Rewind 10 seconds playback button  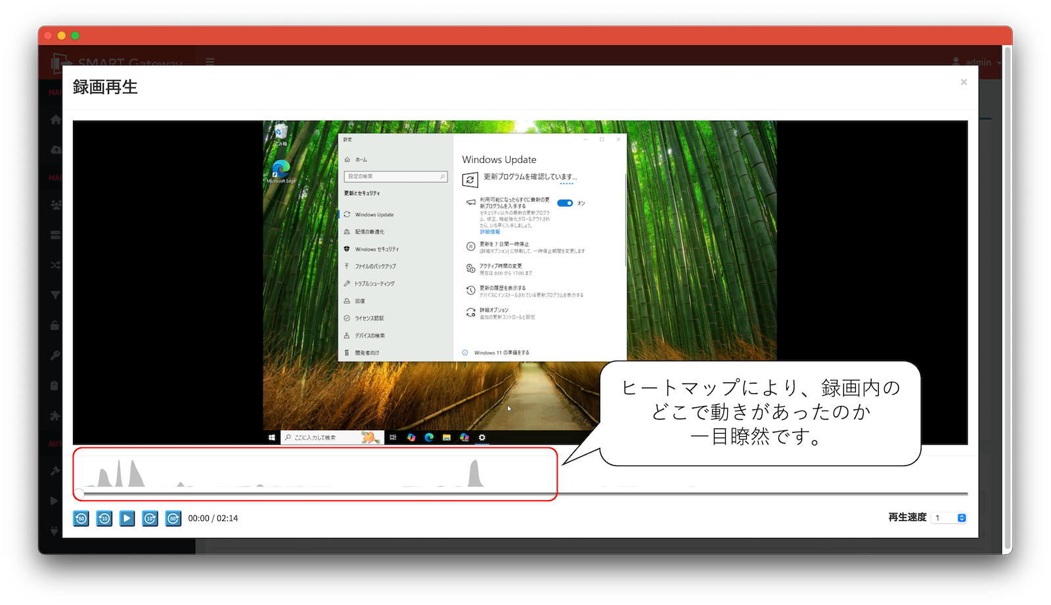pos(104,518)
